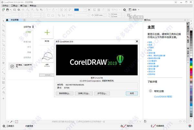Click the 帮助主题 info icon
The height and width of the screenshot is (130, 194).
pos(150,91)
